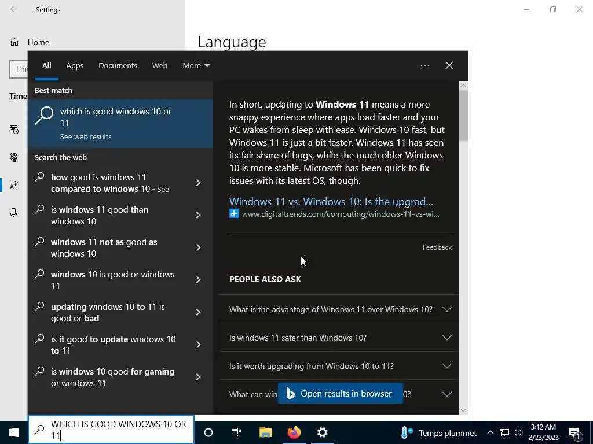Select the Settings gear taskbar icon
Screen dimensions: 593x444
(322, 432)
